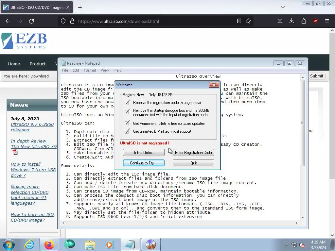Click the Firefox back arrow
This screenshot has height=251, width=335.
[x=8, y=21]
